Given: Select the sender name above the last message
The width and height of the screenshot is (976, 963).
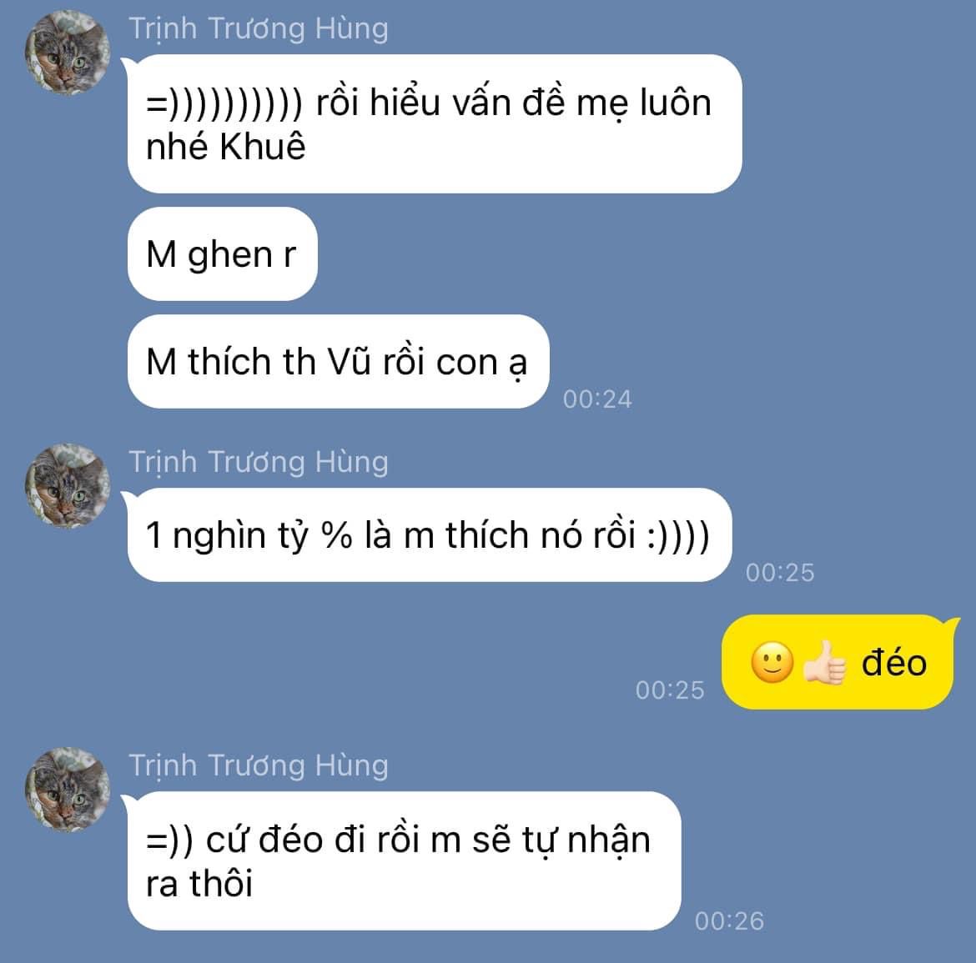Looking at the screenshot, I should pos(259,765).
